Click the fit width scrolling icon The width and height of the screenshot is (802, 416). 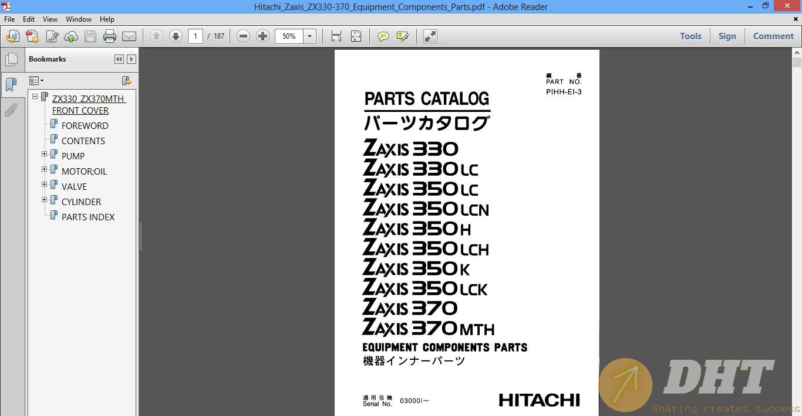click(x=336, y=36)
